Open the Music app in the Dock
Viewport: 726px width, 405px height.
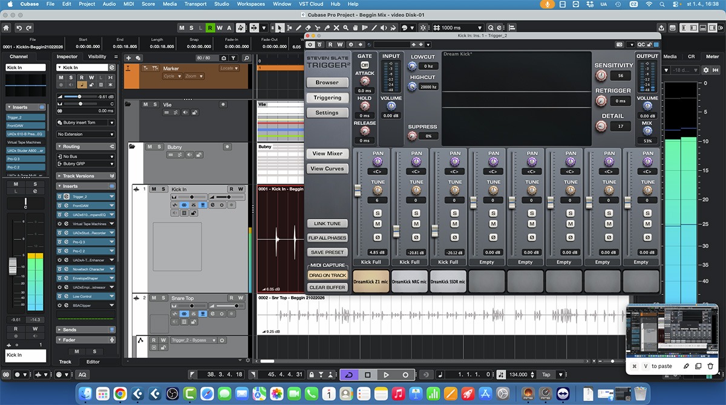click(398, 395)
